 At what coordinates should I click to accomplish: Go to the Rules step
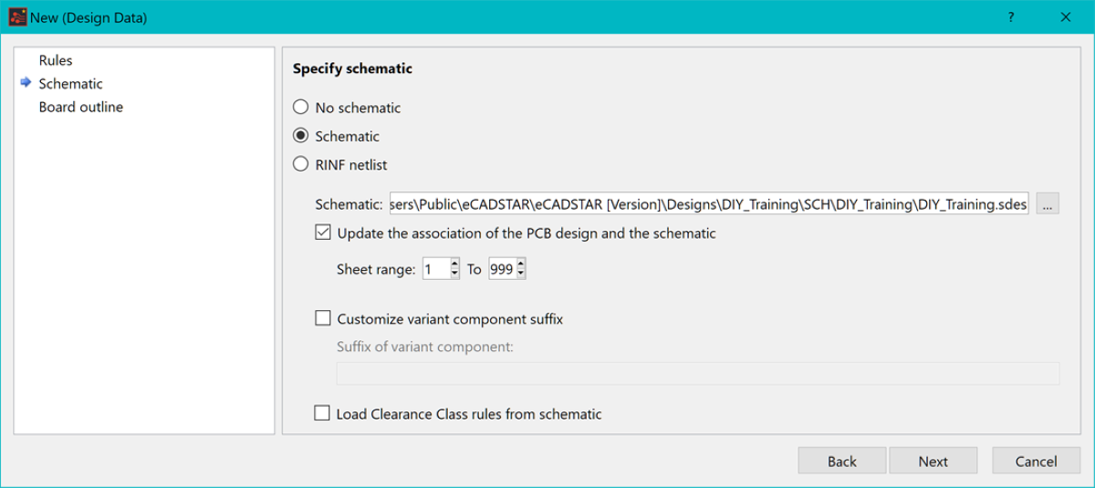(x=56, y=60)
